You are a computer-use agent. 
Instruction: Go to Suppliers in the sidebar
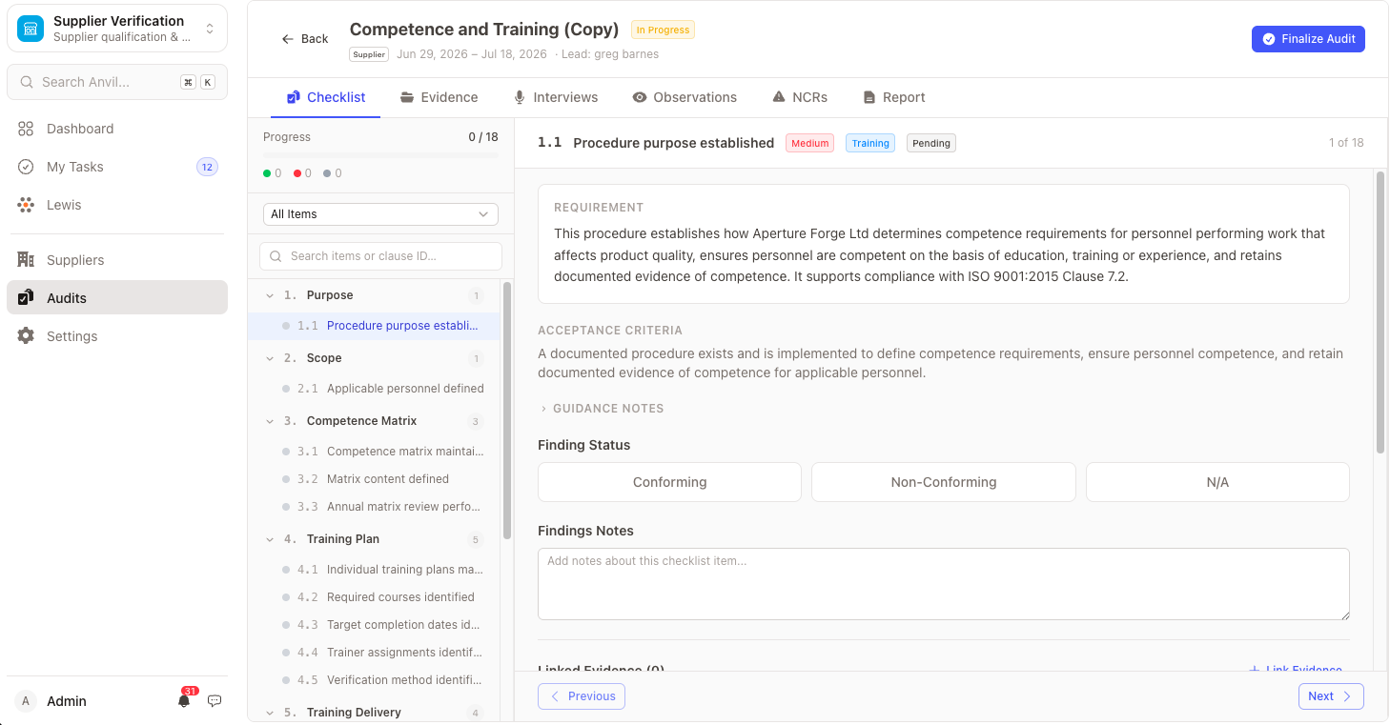[x=117, y=260]
